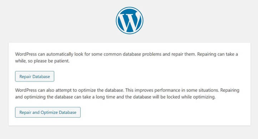Select the first paragraph about common database problems
The image size is (258, 139).
126,57
